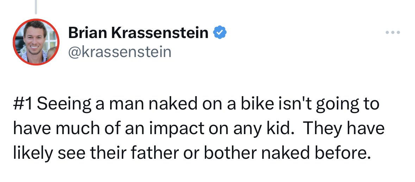Click the word "much" in the second line
415x182 pixels.
click(x=78, y=129)
